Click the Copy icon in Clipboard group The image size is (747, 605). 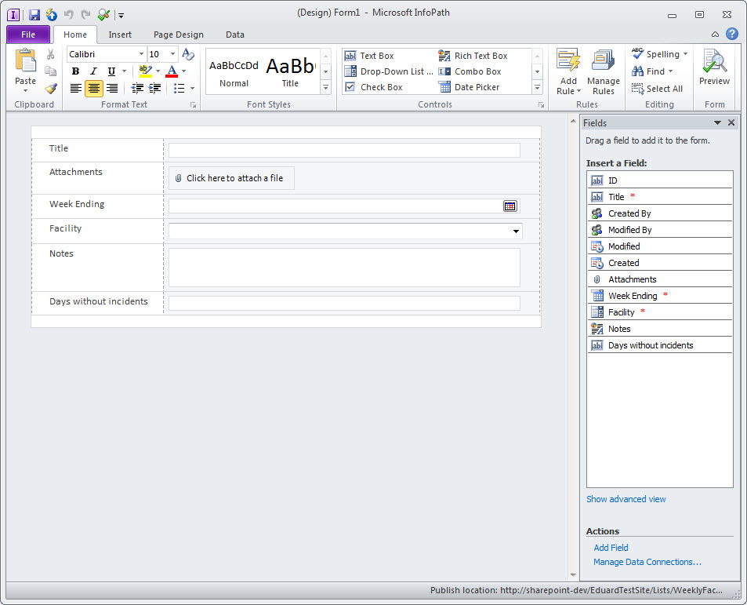pos(50,71)
